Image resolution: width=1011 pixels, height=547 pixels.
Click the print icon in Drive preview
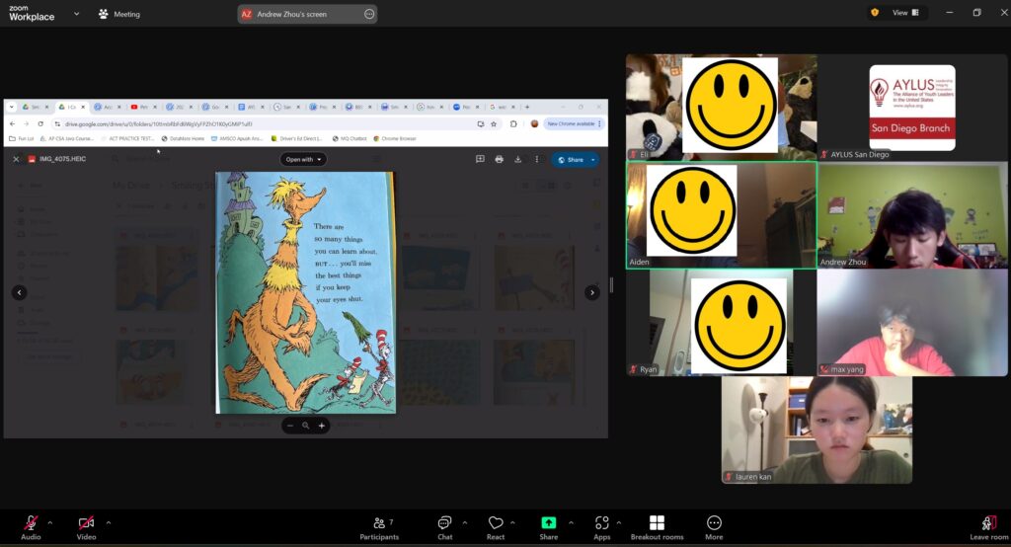click(499, 159)
